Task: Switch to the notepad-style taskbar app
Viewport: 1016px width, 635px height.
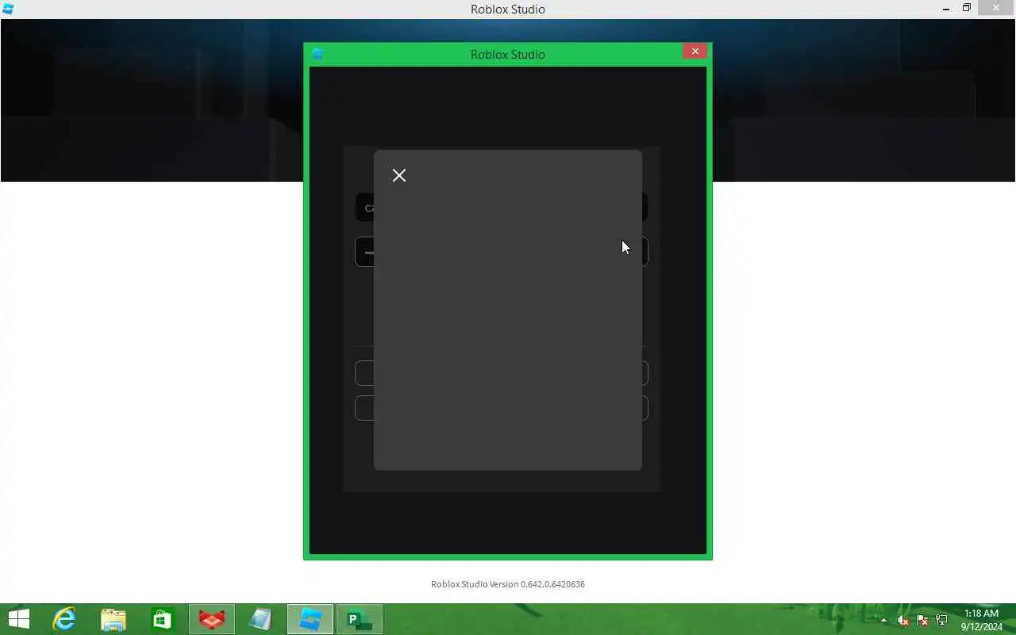Action: click(x=260, y=619)
